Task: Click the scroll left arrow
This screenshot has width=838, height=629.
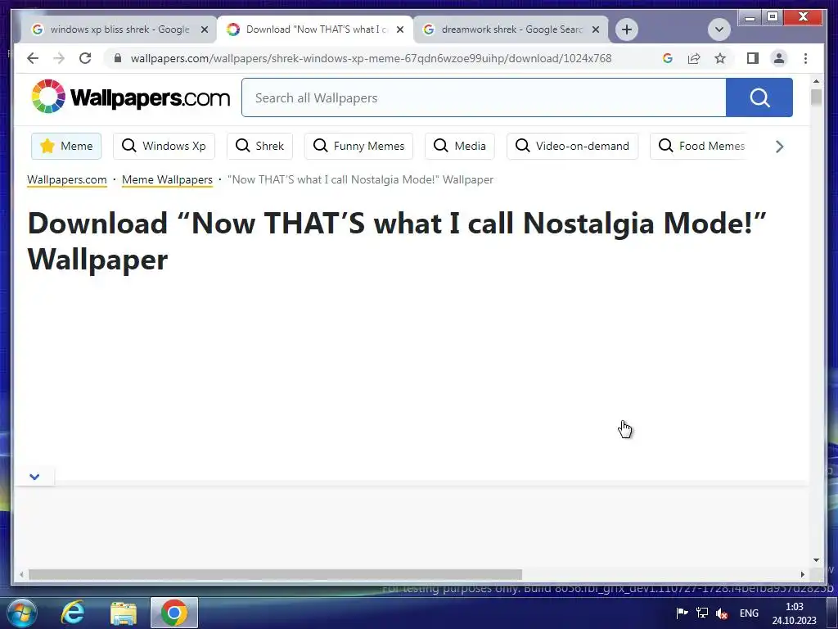Action: (x=20, y=574)
